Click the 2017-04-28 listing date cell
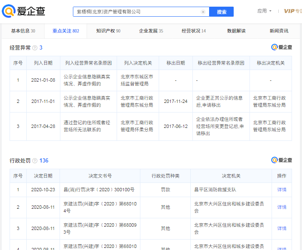 pyautogui.click(x=43, y=126)
